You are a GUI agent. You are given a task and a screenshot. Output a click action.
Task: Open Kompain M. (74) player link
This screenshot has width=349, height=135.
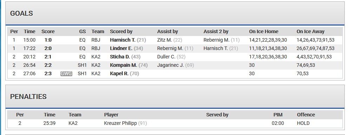point(129,65)
